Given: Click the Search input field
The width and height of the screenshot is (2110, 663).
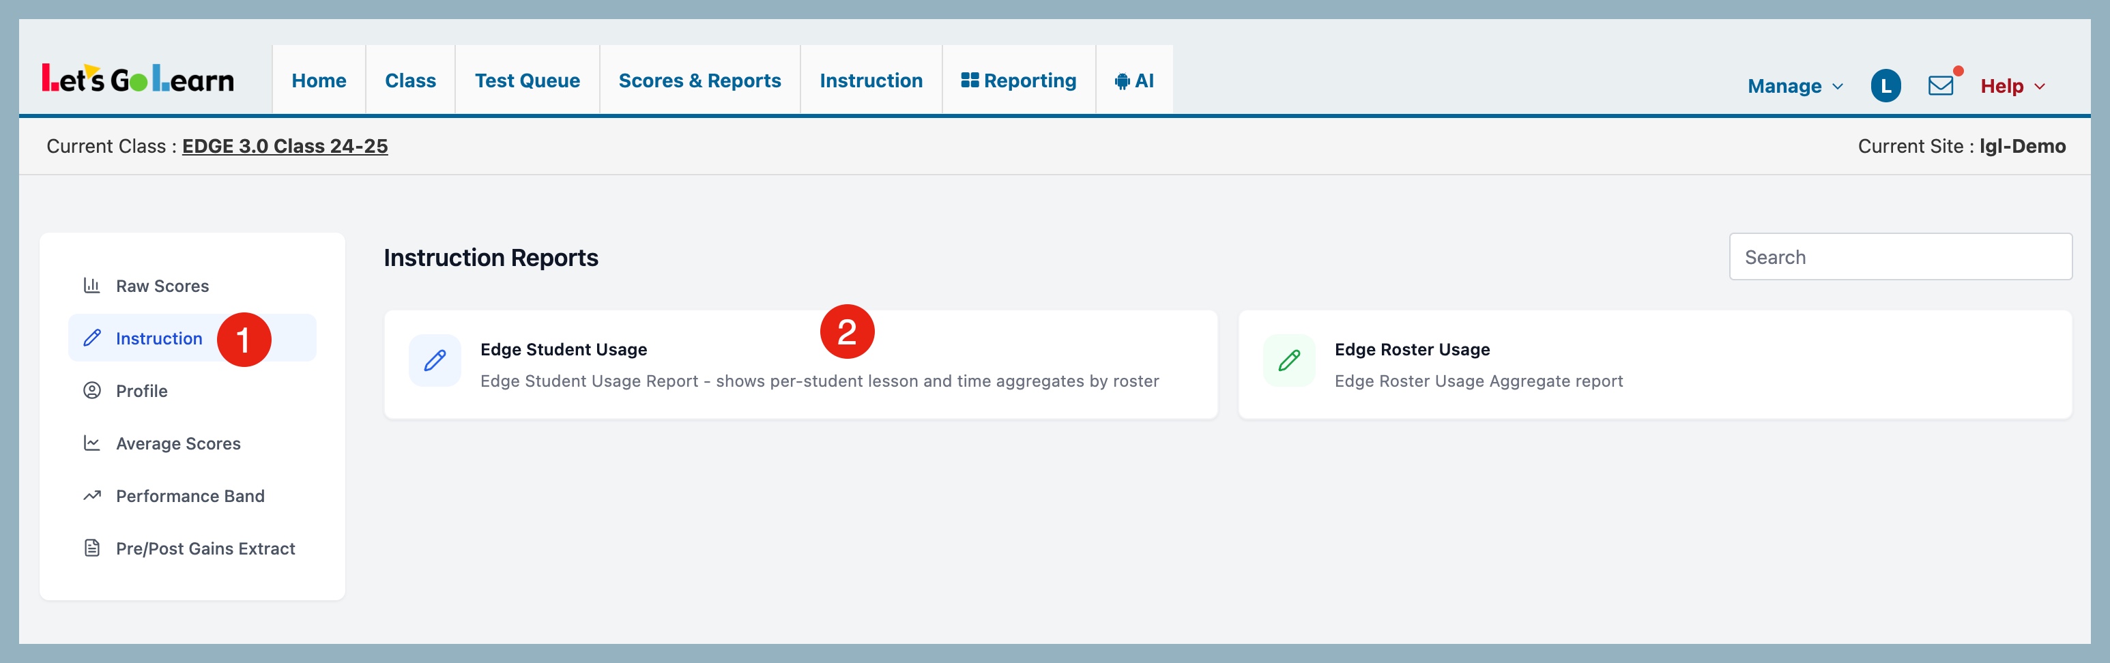Looking at the screenshot, I should (1900, 257).
